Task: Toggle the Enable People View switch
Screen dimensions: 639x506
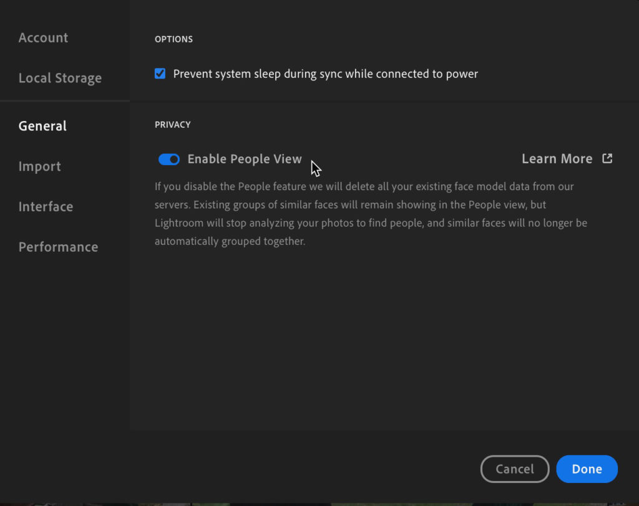Action: [x=169, y=159]
